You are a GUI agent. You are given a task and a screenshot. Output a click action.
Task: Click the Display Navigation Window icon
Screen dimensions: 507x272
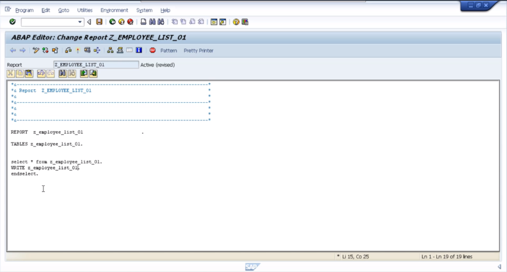(x=120, y=50)
